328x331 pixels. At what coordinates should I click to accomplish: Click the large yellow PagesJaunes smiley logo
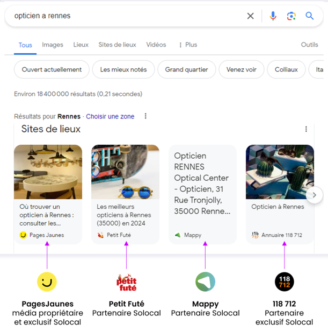(x=47, y=282)
